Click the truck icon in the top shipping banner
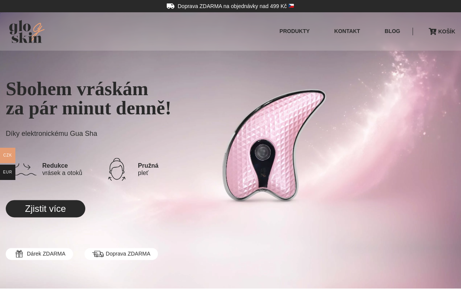This screenshot has width=461, height=307. click(x=171, y=6)
